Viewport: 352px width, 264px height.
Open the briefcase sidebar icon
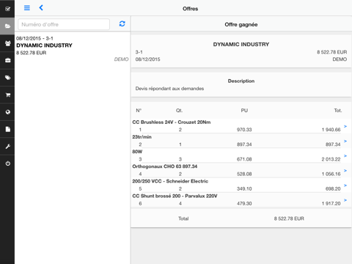7,60
